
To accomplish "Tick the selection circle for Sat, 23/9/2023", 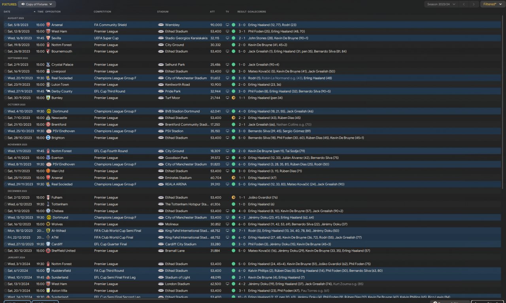I will click(x=6, y=85).
